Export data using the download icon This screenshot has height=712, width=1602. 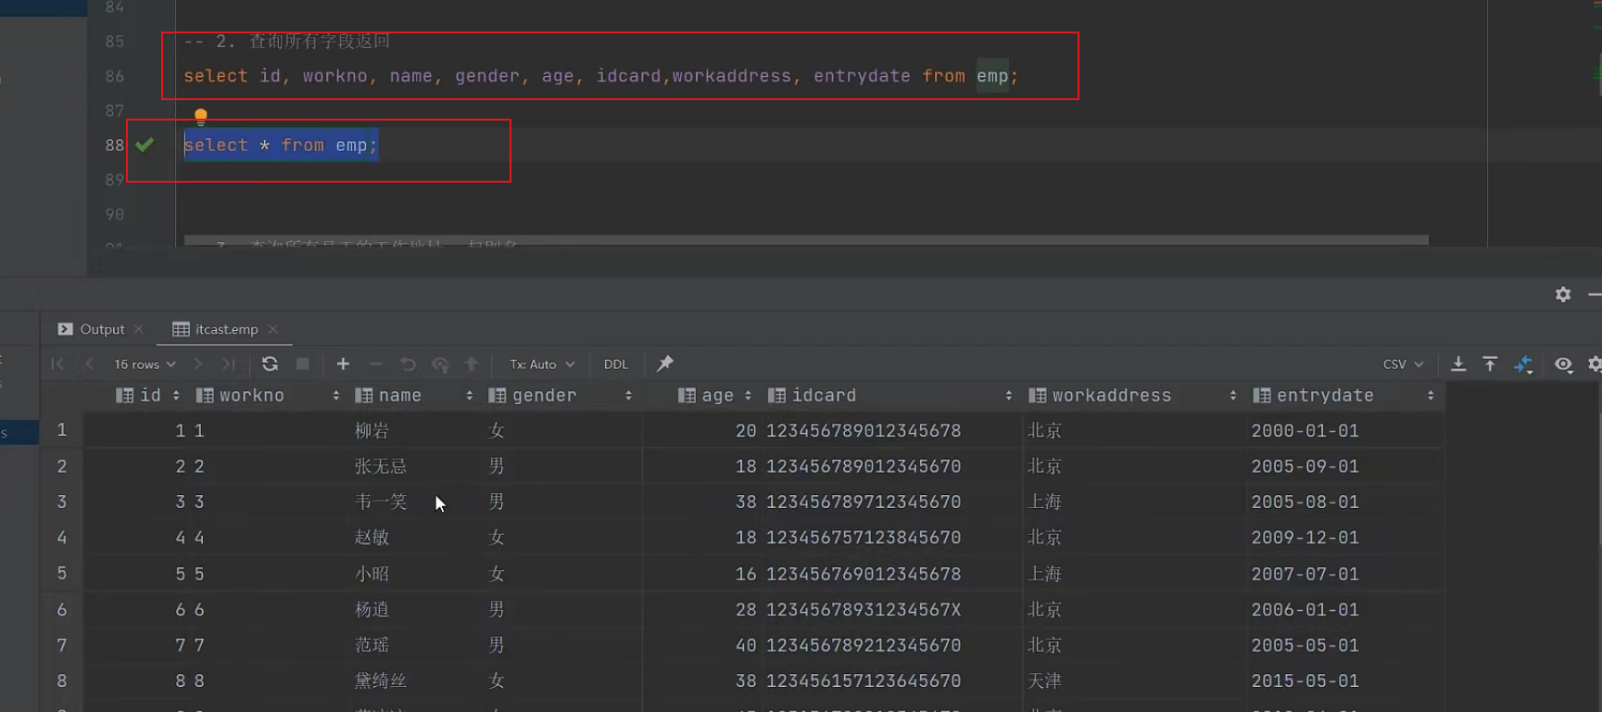click(x=1458, y=364)
